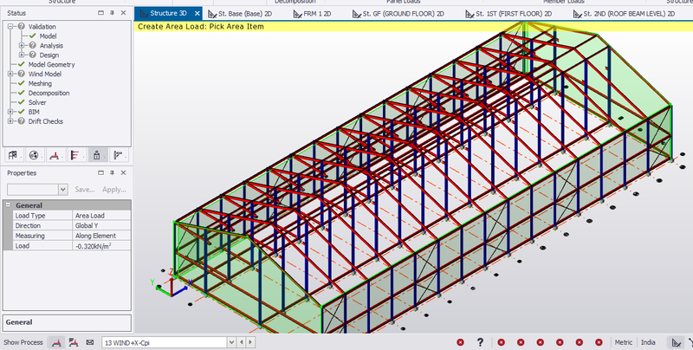Close the Properties panel

pyautogui.click(x=123, y=172)
